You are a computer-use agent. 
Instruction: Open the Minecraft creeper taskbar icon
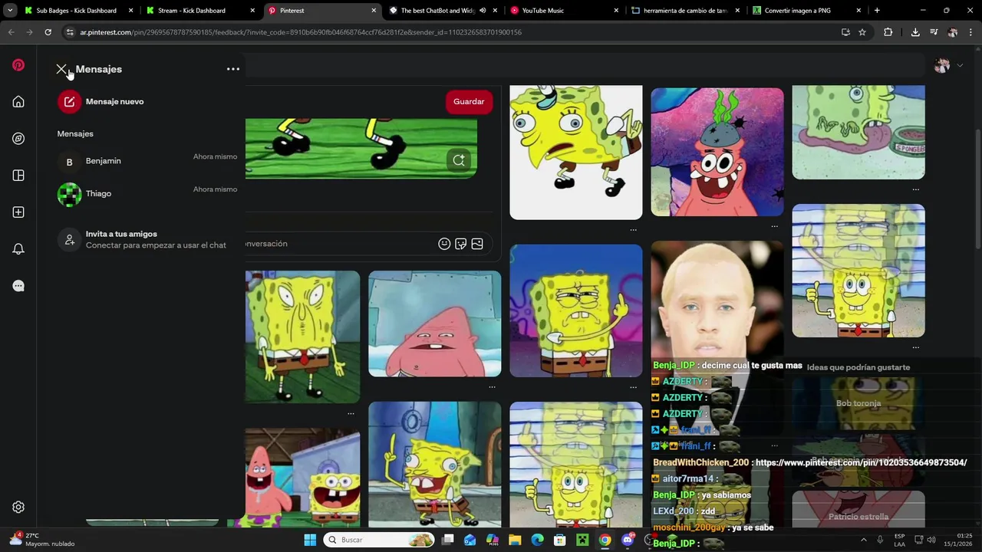point(582,540)
